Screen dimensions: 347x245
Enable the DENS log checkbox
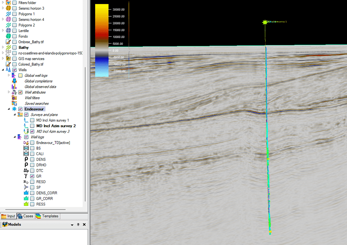(x=32, y=160)
